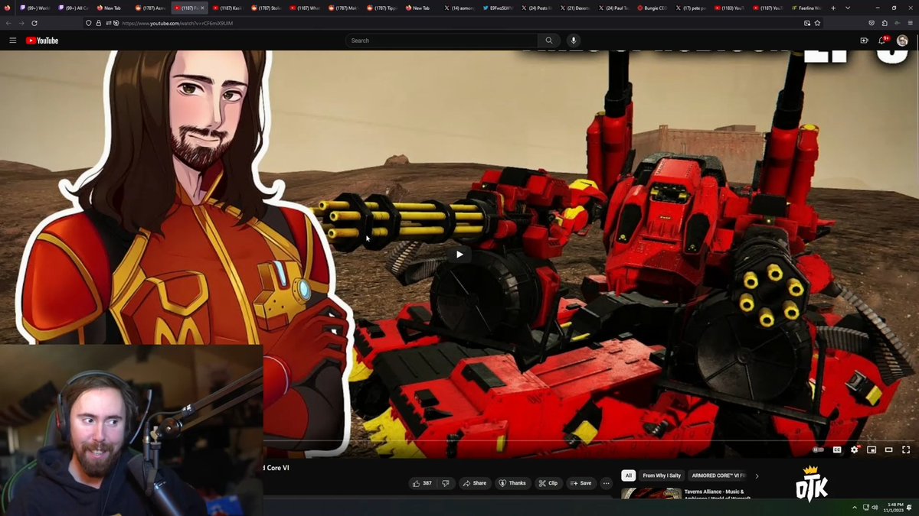Screen dimensions: 919x516
Task: Toggle the autoplay switch in the player
Action: [818, 449]
